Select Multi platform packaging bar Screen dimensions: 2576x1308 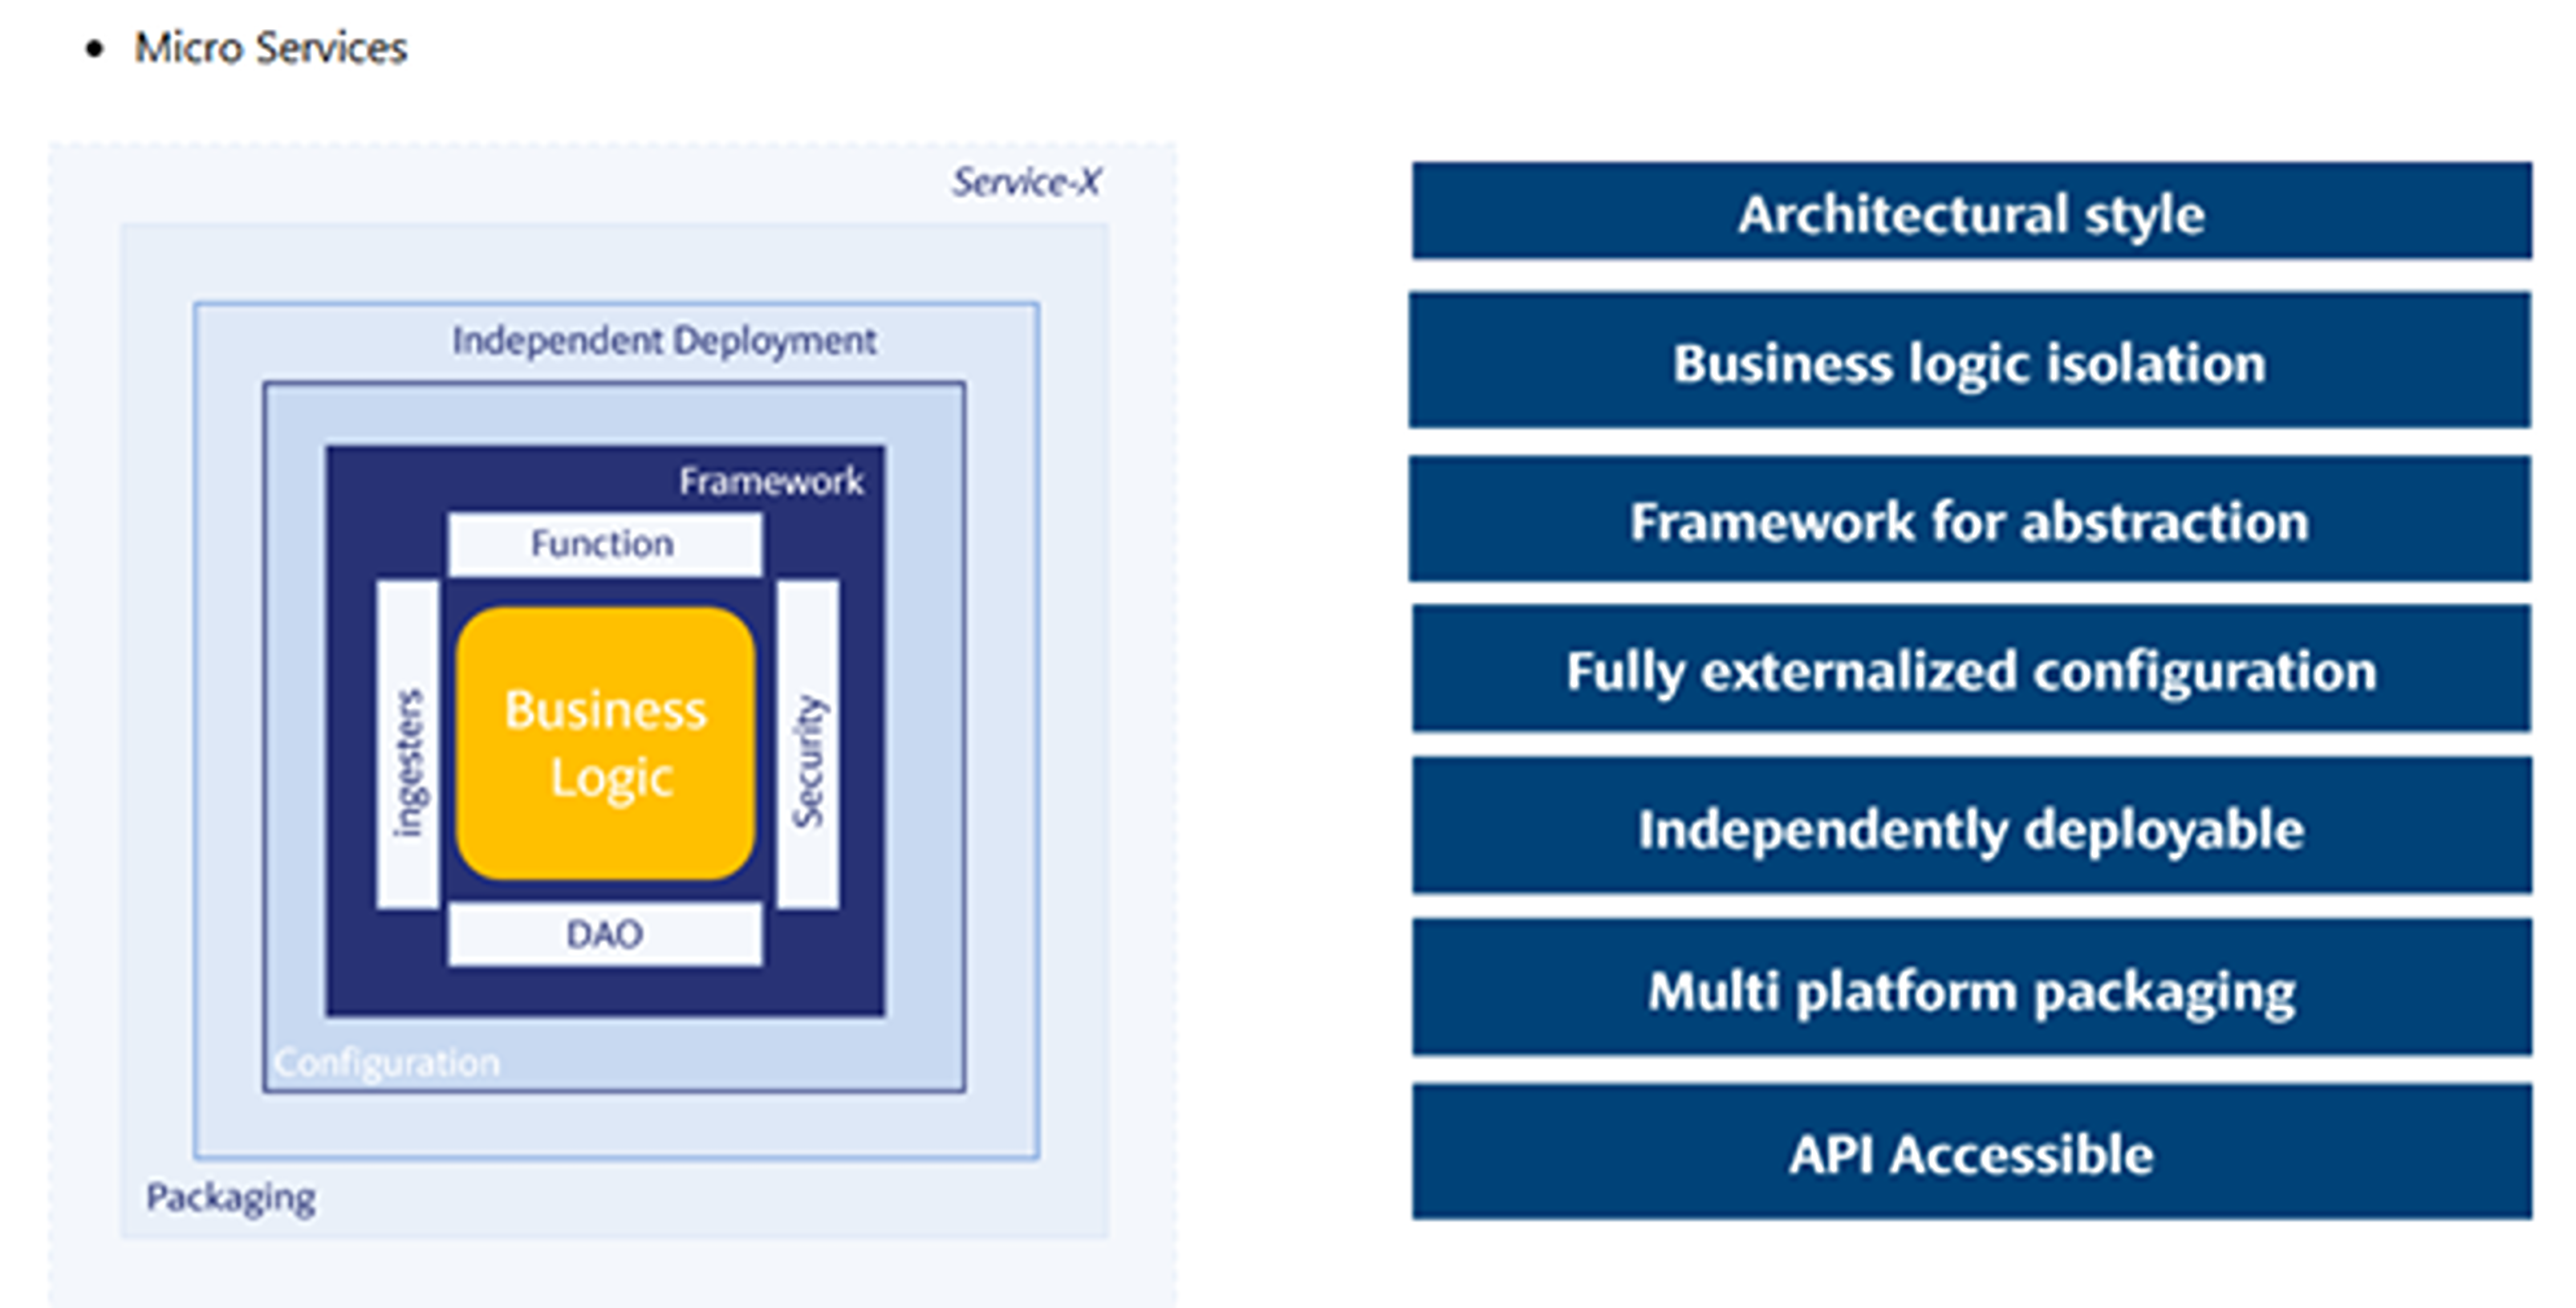(x=1970, y=990)
